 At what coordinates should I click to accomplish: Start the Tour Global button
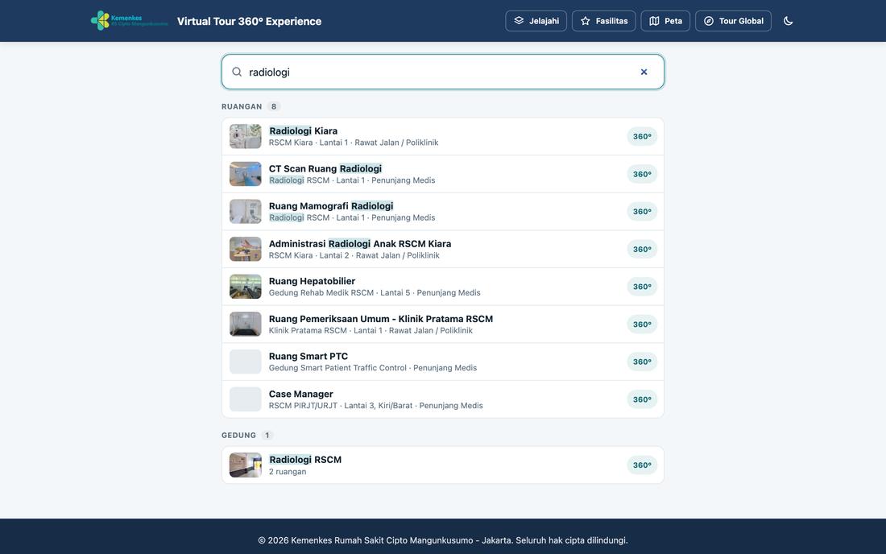coord(733,21)
